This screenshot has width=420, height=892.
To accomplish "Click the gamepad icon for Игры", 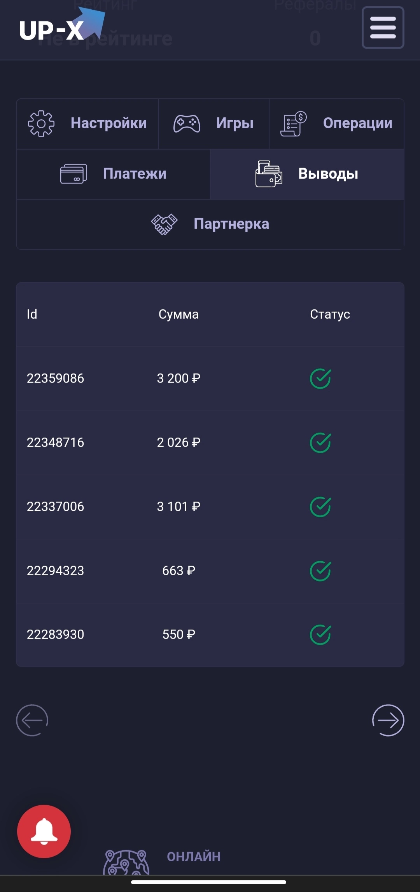I will 187,124.
